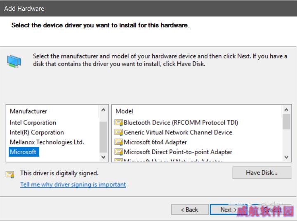Image resolution: width=297 pixels, height=221 pixels.
Task: Click Manufacturer list scroll up arrow
Action: coord(104,110)
